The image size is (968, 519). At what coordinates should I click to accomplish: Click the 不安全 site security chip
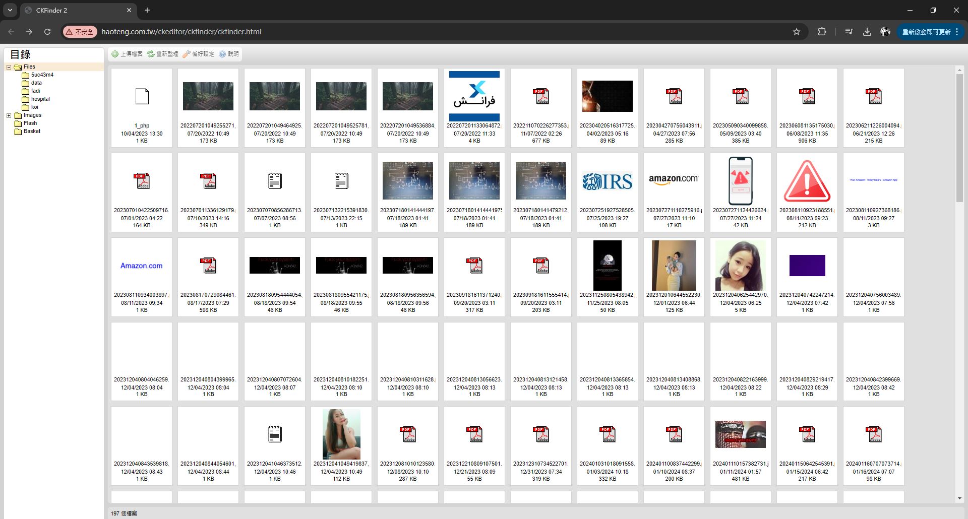80,32
